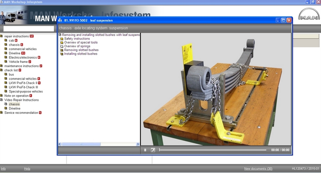Viewport: 321px width, 173px height.
Task: Click the search input field
Action: (29, 29)
